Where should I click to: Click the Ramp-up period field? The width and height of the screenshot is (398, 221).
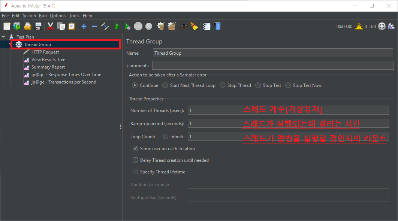288,123
